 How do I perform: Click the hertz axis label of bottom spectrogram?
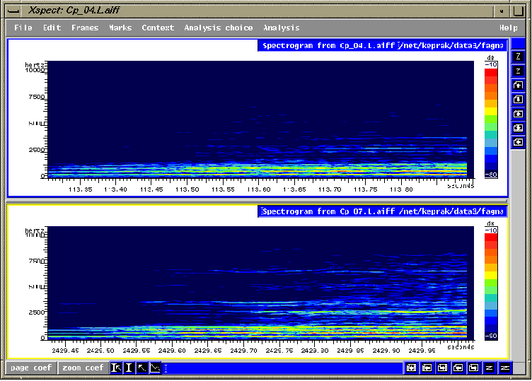click(x=35, y=230)
